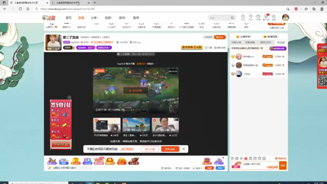Expand the 分类 category dropdown
The image size is (327, 184).
tap(94, 18)
